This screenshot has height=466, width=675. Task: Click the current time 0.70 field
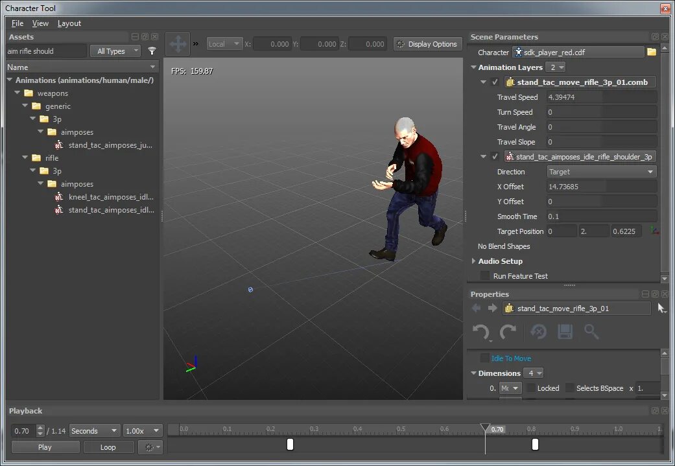point(24,431)
